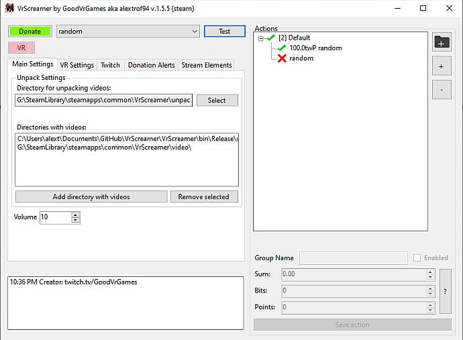
Task: Click the Sum value field
Action: (354, 274)
